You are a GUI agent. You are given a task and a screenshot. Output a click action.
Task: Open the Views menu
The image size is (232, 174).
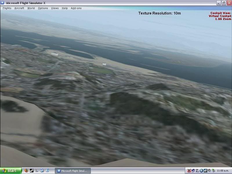55,8
